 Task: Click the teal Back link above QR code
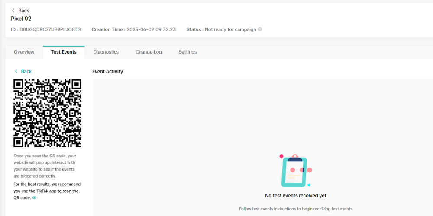pyautogui.click(x=23, y=71)
